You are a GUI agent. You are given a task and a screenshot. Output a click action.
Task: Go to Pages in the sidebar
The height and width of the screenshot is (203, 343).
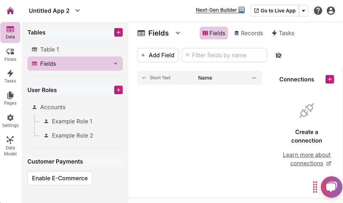(10, 98)
